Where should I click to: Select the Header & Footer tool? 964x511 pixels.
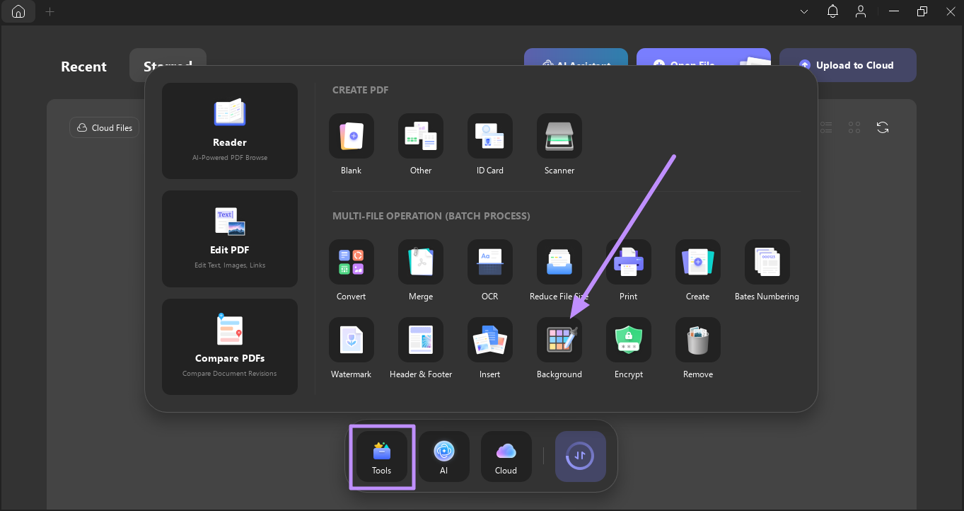pos(420,348)
